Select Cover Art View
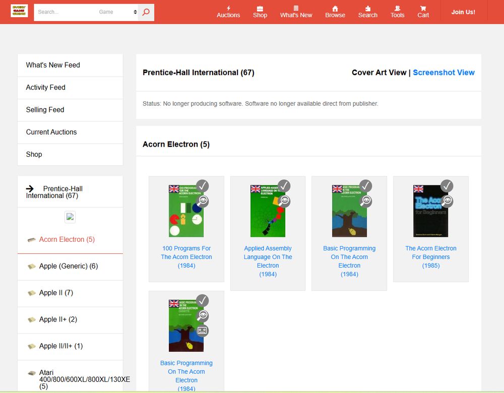This screenshot has width=504, height=393. point(379,73)
